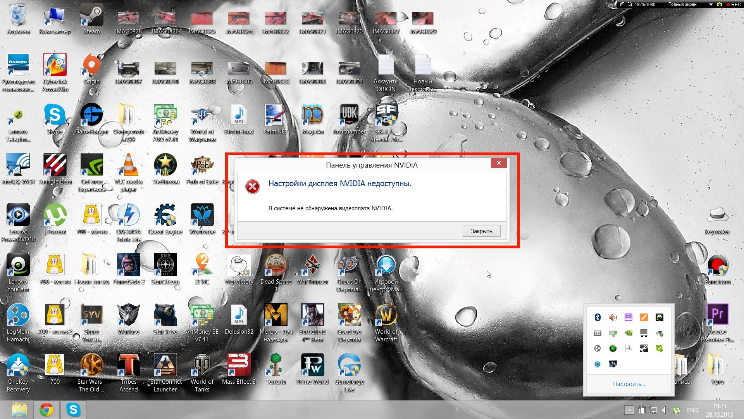
Task: Open Skype from the taskbar
Action: (73, 410)
